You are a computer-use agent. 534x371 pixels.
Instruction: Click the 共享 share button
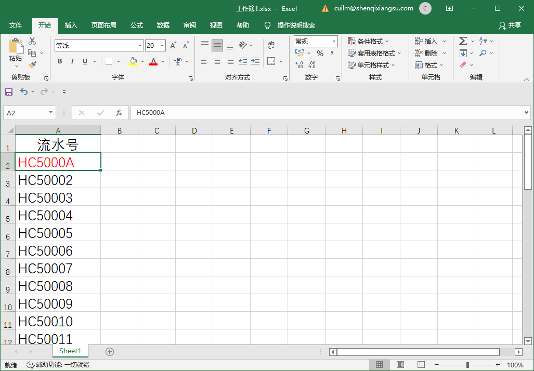pyautogui.click(x=510, y=25)
